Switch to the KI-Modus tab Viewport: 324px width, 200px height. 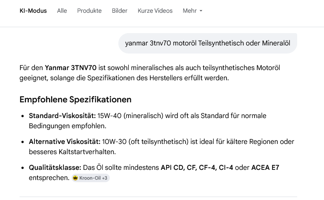pos(33,11)
